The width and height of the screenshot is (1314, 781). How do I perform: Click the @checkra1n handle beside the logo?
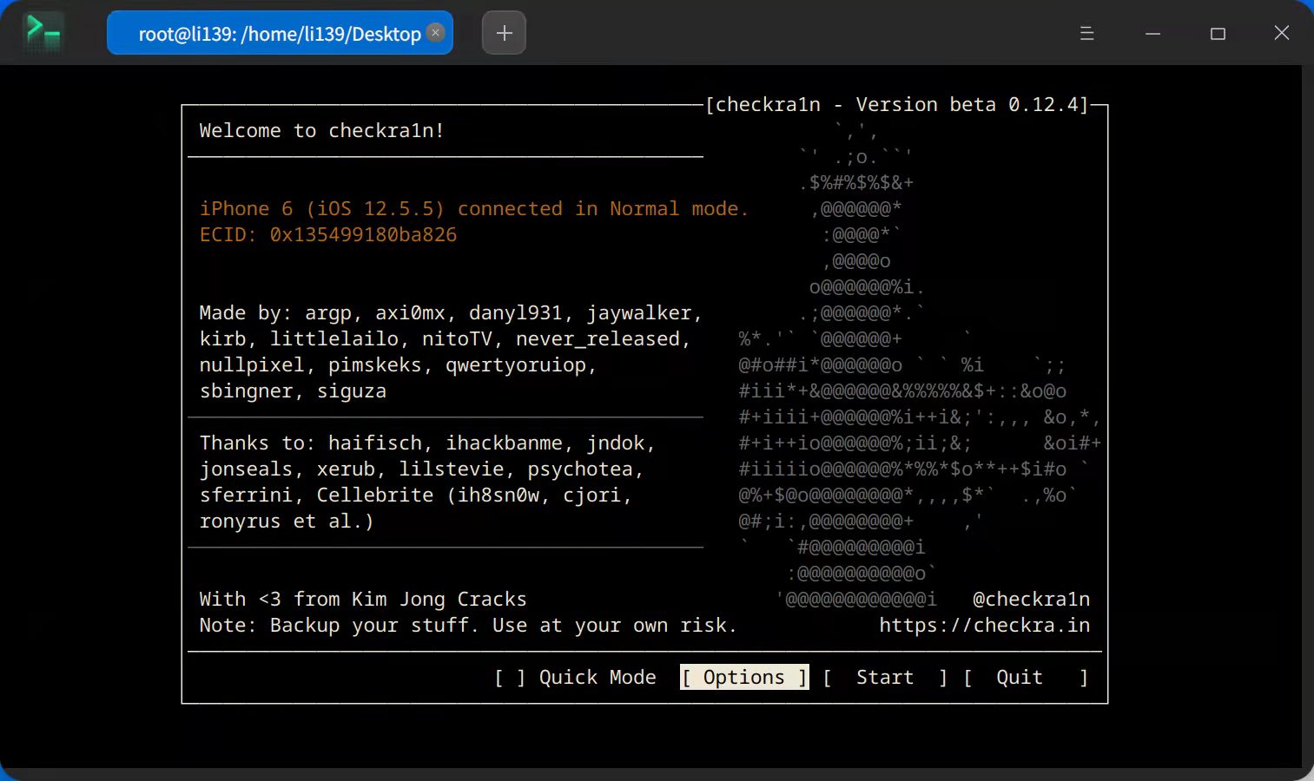pyautogui.click(x=1033, y=599)
